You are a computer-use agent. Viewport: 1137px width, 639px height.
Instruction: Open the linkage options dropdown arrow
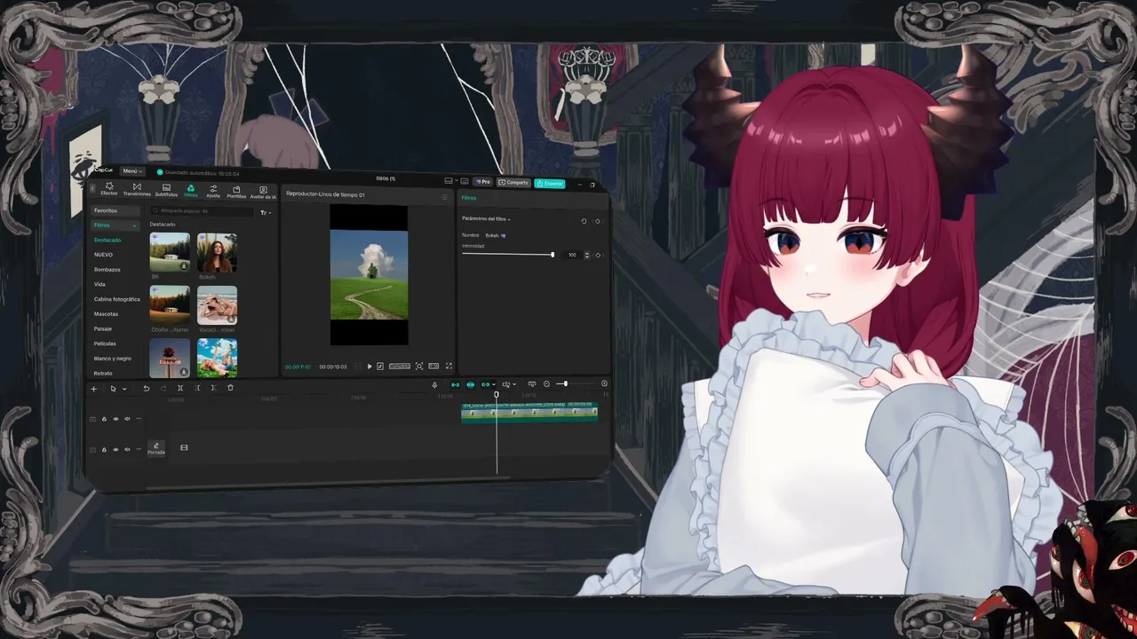[494, 384]
